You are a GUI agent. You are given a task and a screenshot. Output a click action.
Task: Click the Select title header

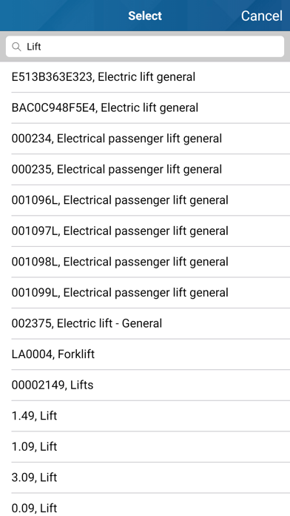(x=145, y=16)
